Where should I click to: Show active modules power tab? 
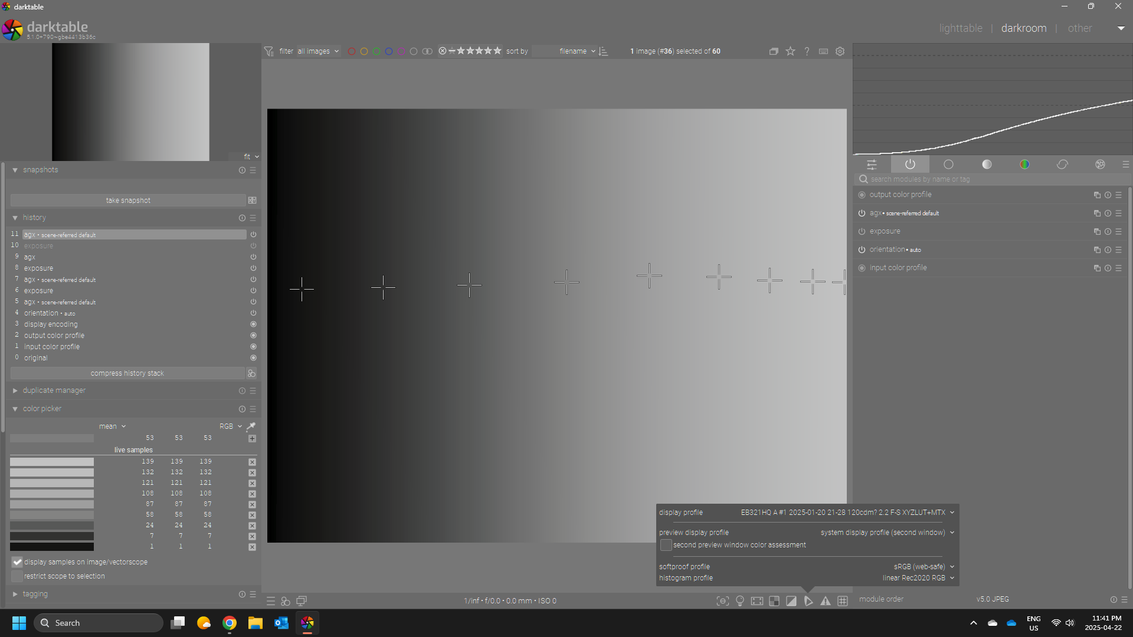coord(910,165)
